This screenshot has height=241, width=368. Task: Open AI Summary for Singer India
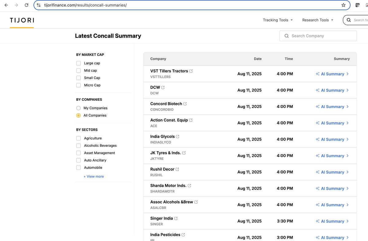(x=332, y=221)
